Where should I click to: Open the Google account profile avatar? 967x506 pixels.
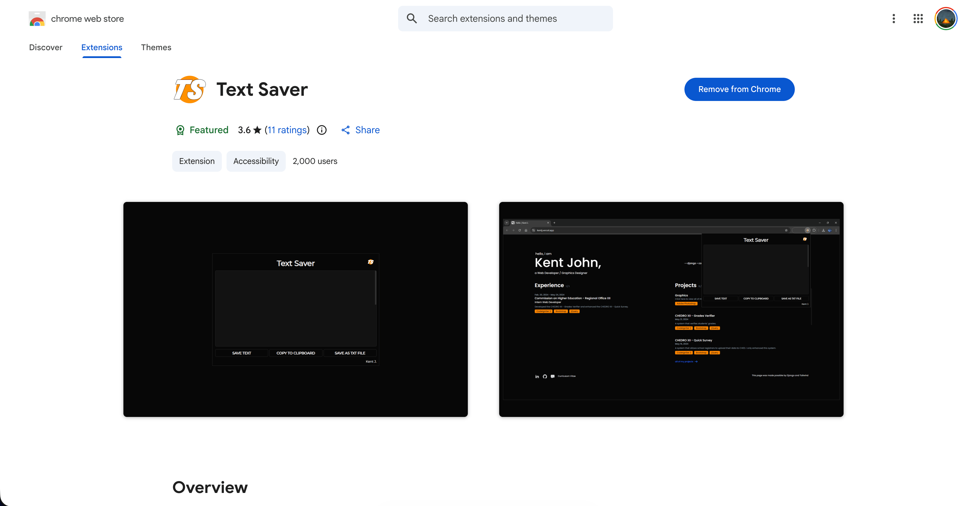pyautogui.click(x=946, y=18)
